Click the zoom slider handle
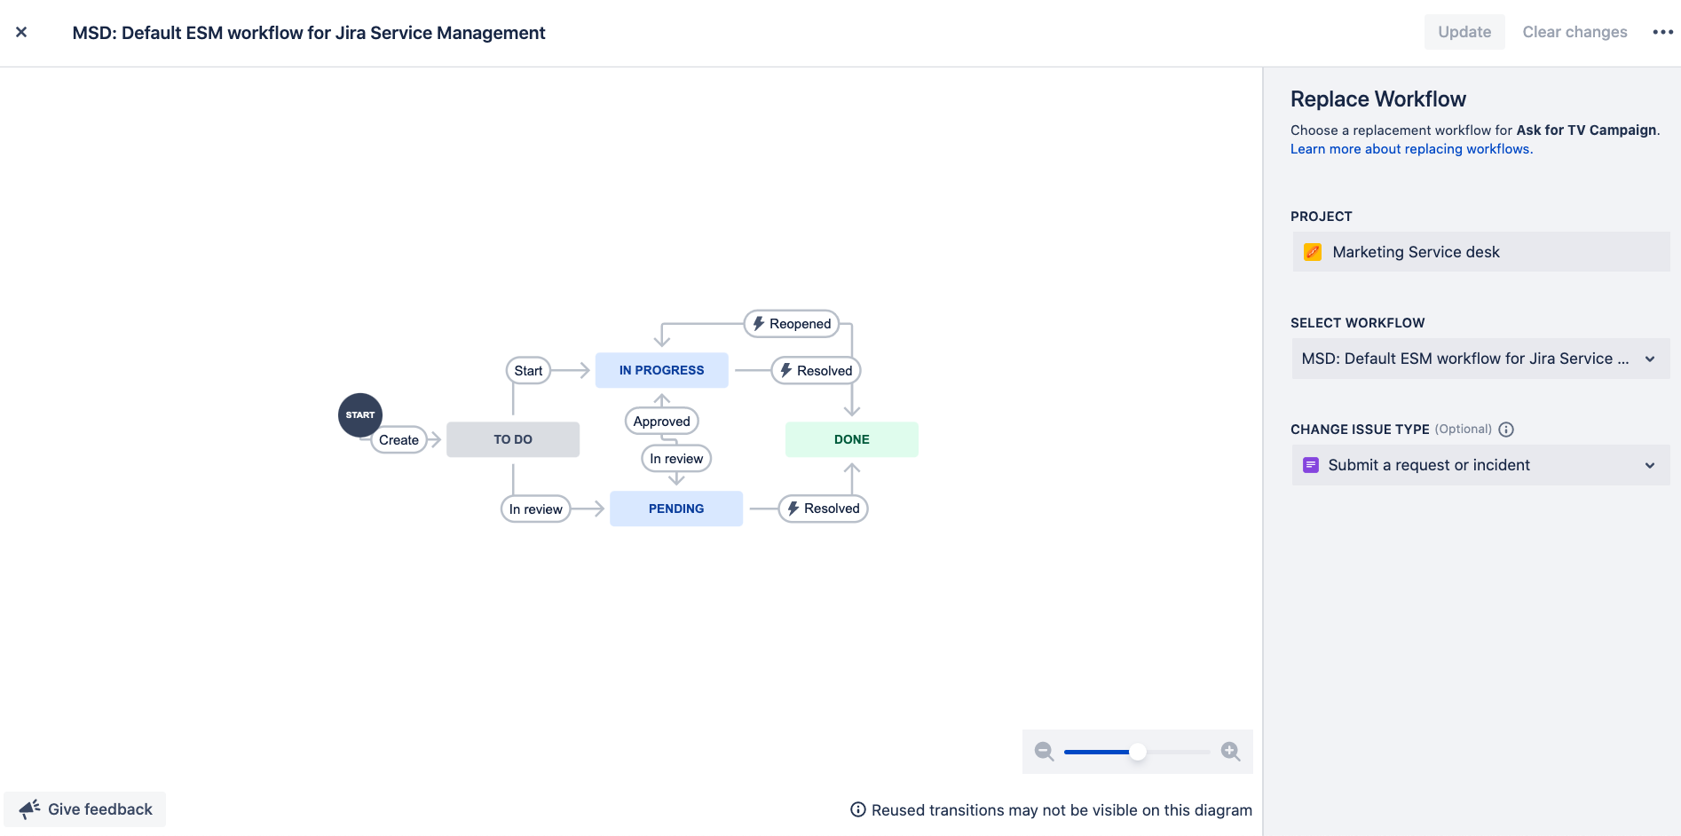1681x836 pixels. click(1137, 752)
